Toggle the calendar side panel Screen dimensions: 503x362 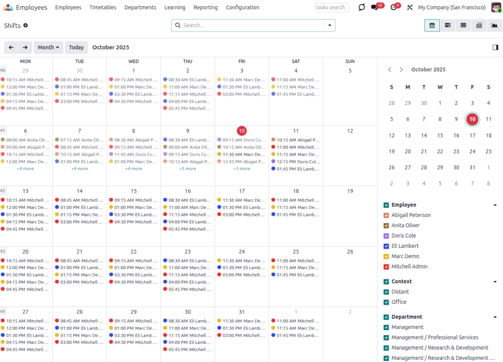(x=495, y=48)
